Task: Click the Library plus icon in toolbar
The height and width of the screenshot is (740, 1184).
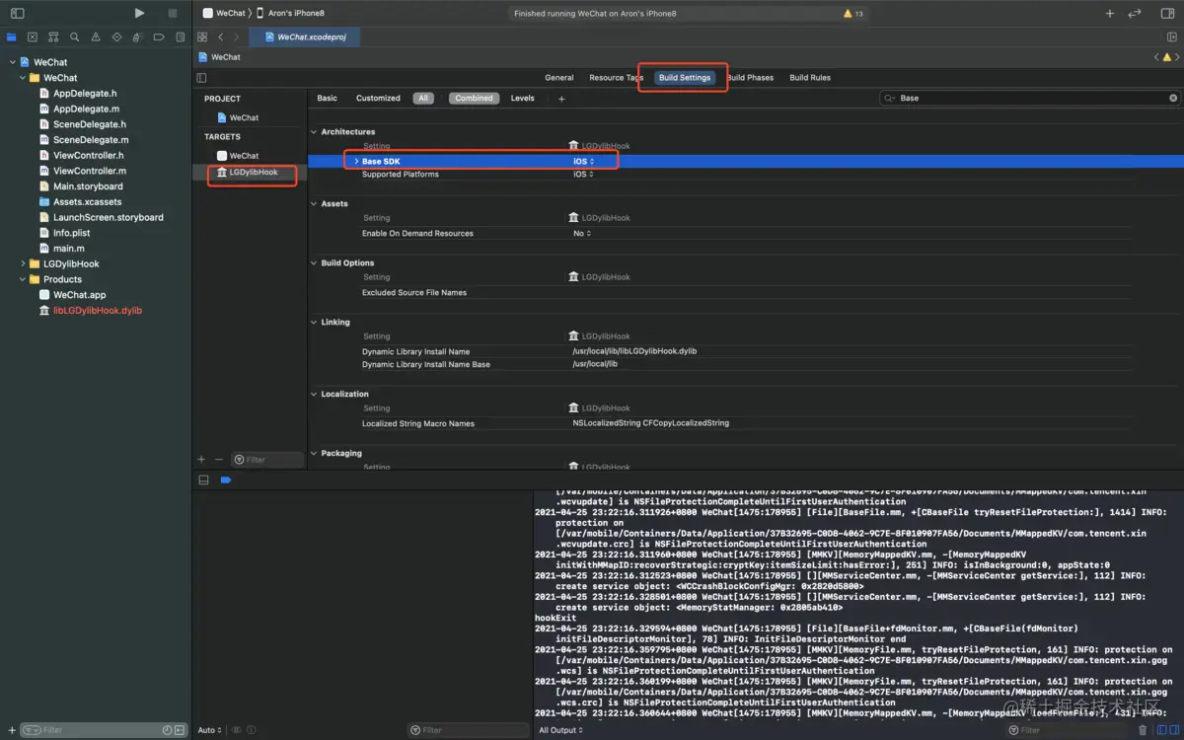Action: coord(1110,13)
